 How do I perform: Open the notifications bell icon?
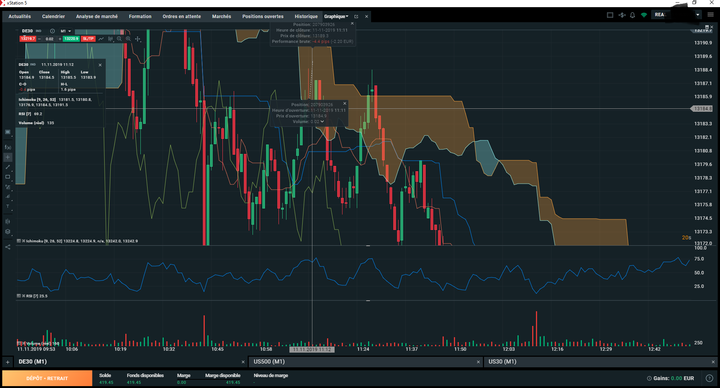click(632, 15)
